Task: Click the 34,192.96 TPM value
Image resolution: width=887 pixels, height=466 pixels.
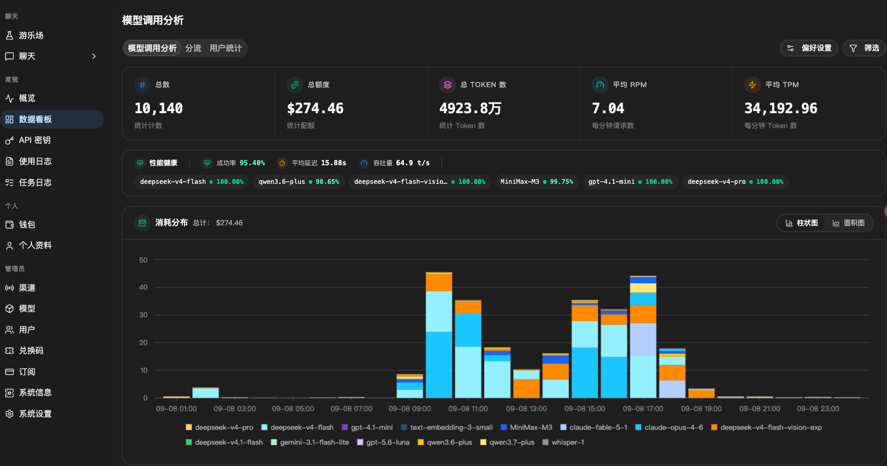Action: 781,108
